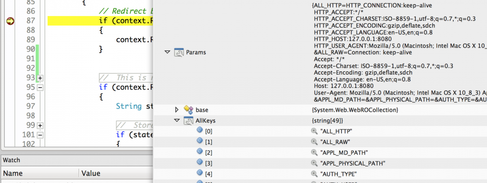Click the Value column header in Watch
This screenshot has width=487, height=183.
pyautogui.click(x=91, y=173)
